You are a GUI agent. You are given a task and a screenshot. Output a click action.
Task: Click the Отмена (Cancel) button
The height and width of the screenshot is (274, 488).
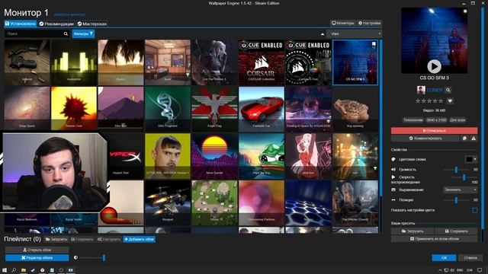pos(470,258)
